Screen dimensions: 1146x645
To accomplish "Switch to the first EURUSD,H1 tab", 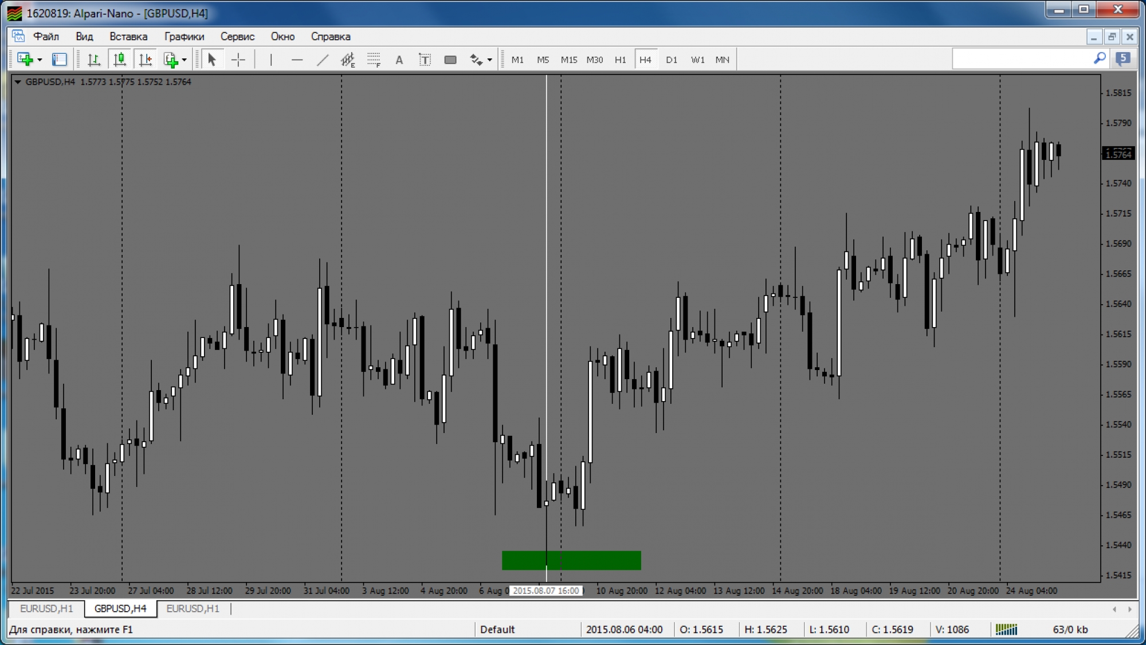I will click(46, 608).
